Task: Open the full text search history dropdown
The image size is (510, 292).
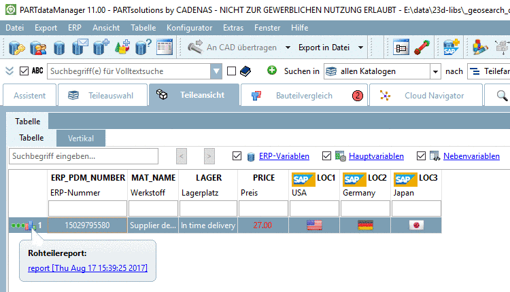Action: [216, 71]
